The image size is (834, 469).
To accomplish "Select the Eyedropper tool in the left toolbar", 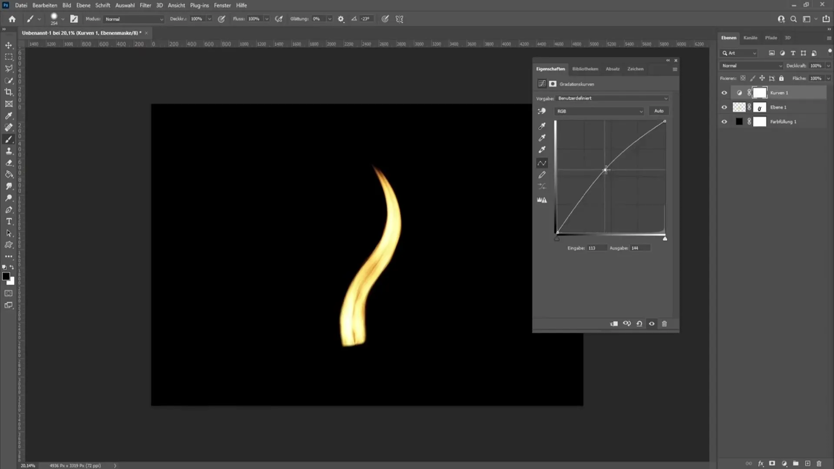I will (9, 116).
